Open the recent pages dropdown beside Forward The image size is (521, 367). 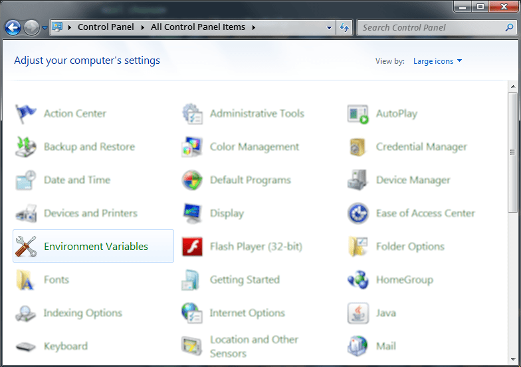45,28
